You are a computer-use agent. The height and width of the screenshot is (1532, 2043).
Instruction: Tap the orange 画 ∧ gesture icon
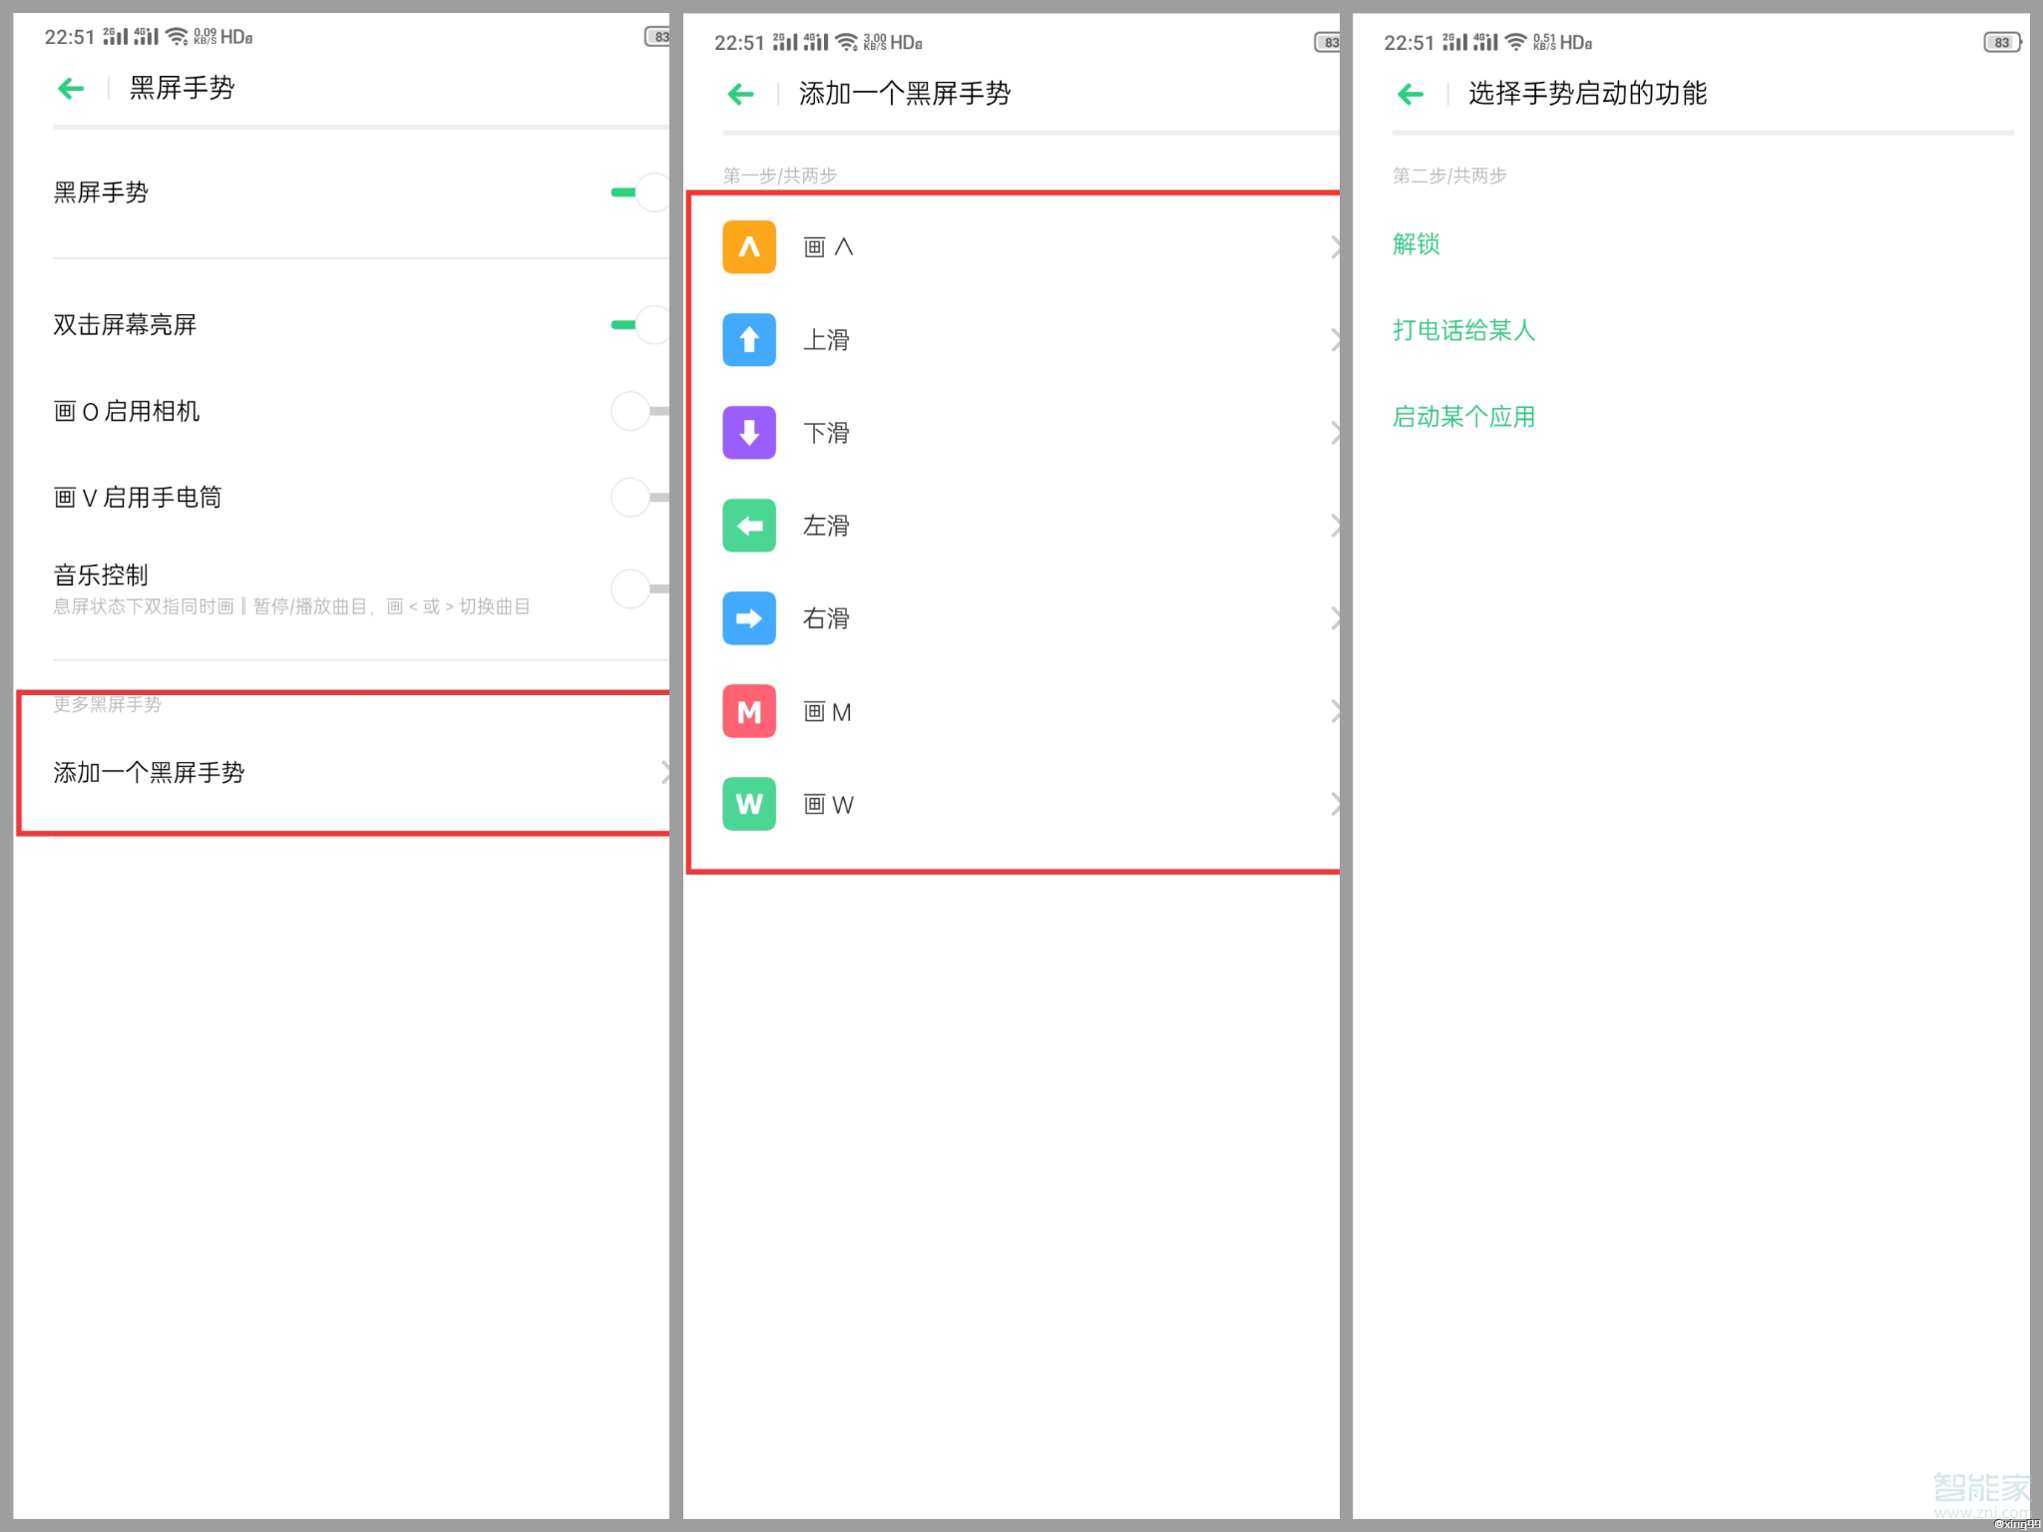[749, 247]
